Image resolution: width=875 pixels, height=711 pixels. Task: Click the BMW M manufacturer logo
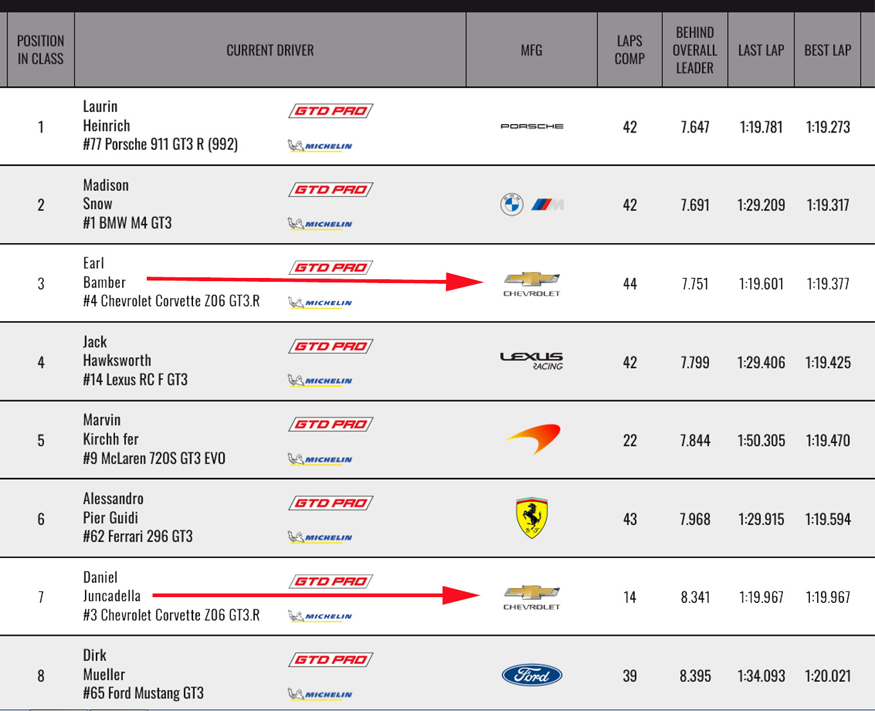coord(531,205)
